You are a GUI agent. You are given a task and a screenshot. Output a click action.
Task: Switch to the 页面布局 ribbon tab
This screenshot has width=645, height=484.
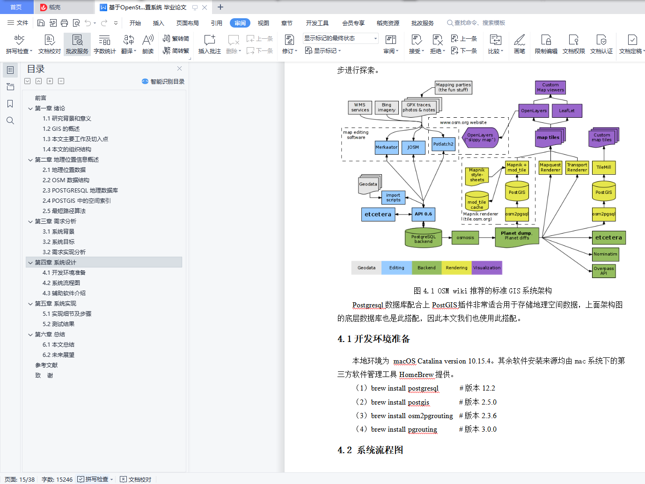point(188,23)
